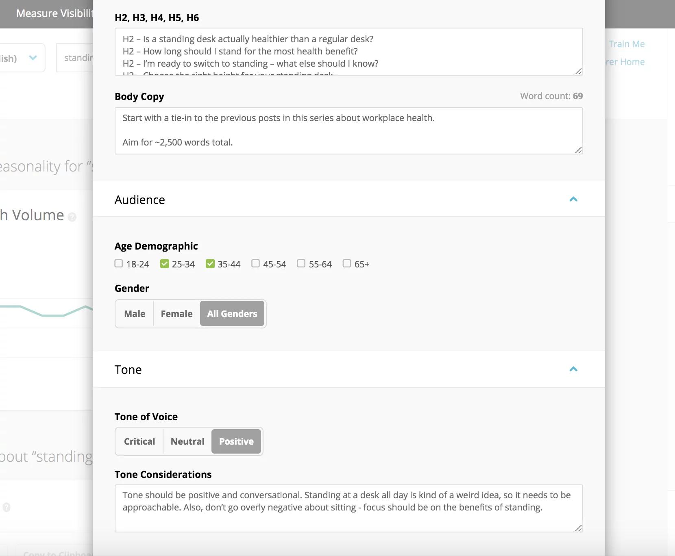Uncheck the 35-44 age checkbox
This screenshot has height=556, width=675.
click(x=210, y=263)
